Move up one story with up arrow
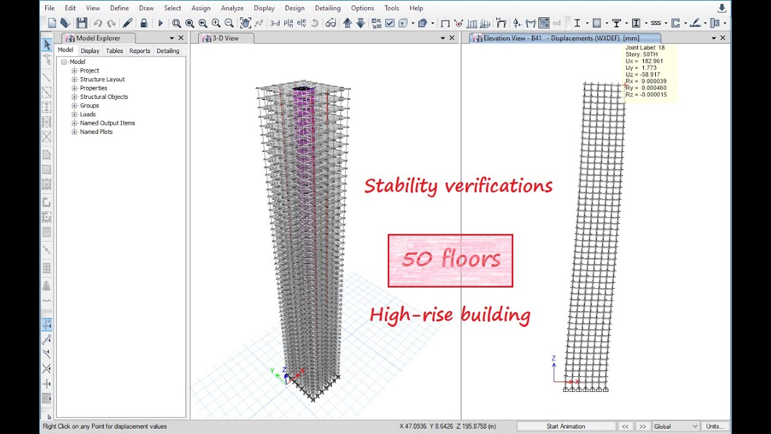Viewport: 771px width, 434px height. coord(348,23)
